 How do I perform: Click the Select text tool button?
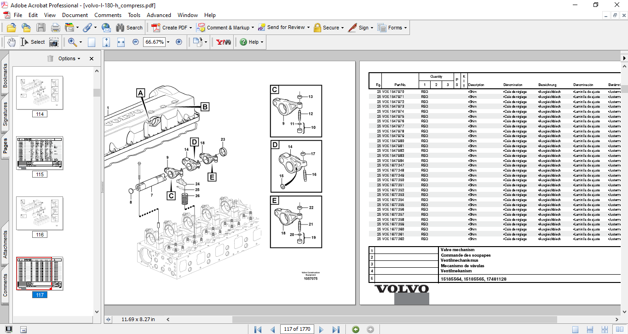coord(33,42)
